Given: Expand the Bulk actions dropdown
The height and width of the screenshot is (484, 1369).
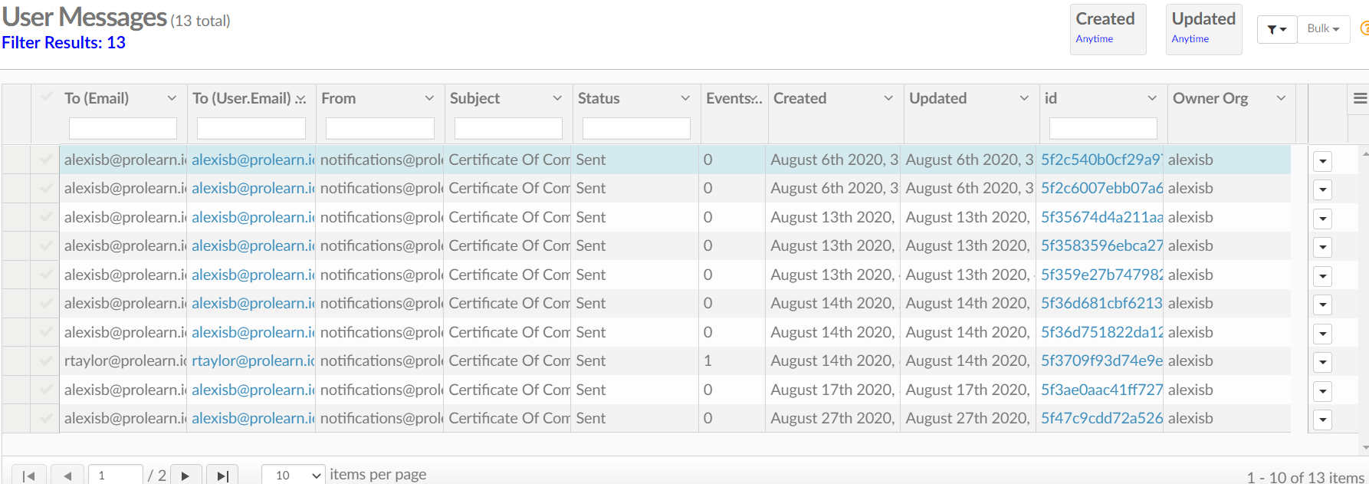Looking at the screenshot, I should click(1324, 29).
